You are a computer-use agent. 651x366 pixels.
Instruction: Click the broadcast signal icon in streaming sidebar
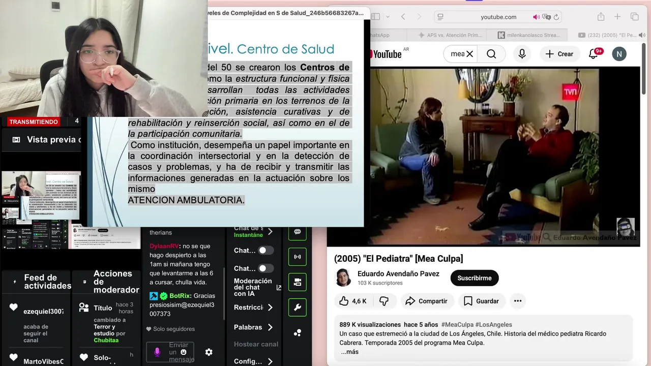pos(297,257)
